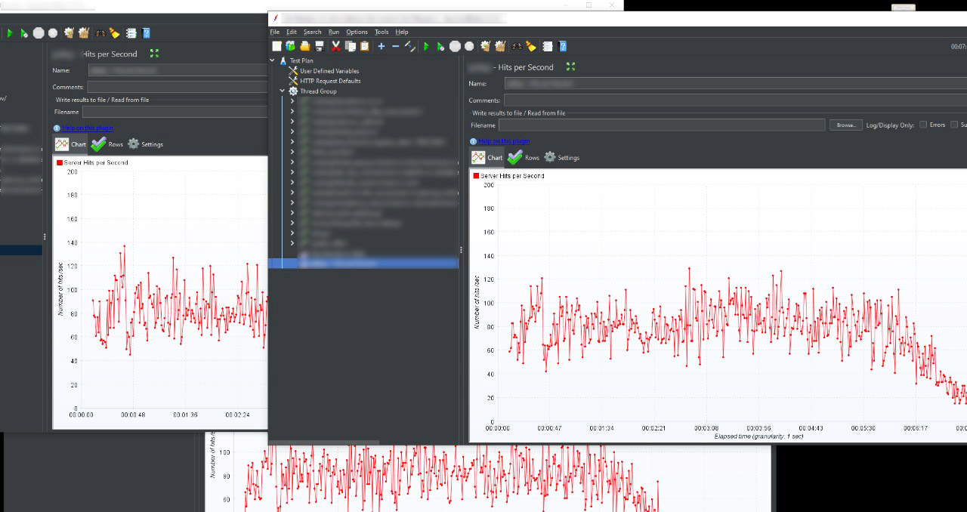Image resolution: width=967 pixels, height=512 pixels.
Task: Click the broom Reset Search icon in the front window
Action: (531, 46)
